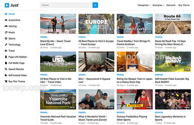This screenshot has width=194, height=125.
Task: Click the Page with Sidebar document icon
Action: click(x=6, y=57)
